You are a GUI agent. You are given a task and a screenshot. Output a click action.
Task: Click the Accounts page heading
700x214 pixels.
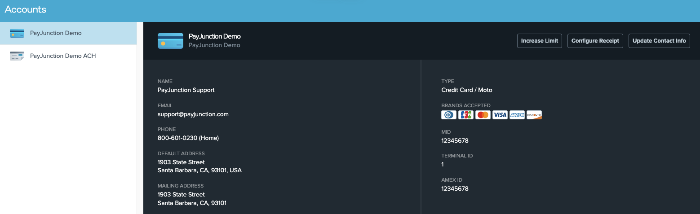point(26,9)
